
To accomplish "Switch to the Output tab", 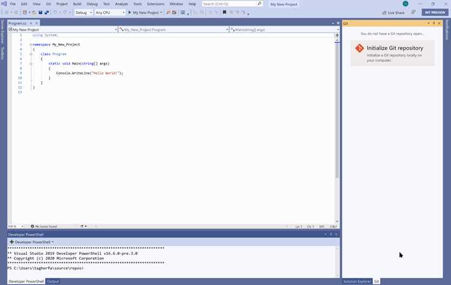I will pyautogui.click(x=53, y=281).
